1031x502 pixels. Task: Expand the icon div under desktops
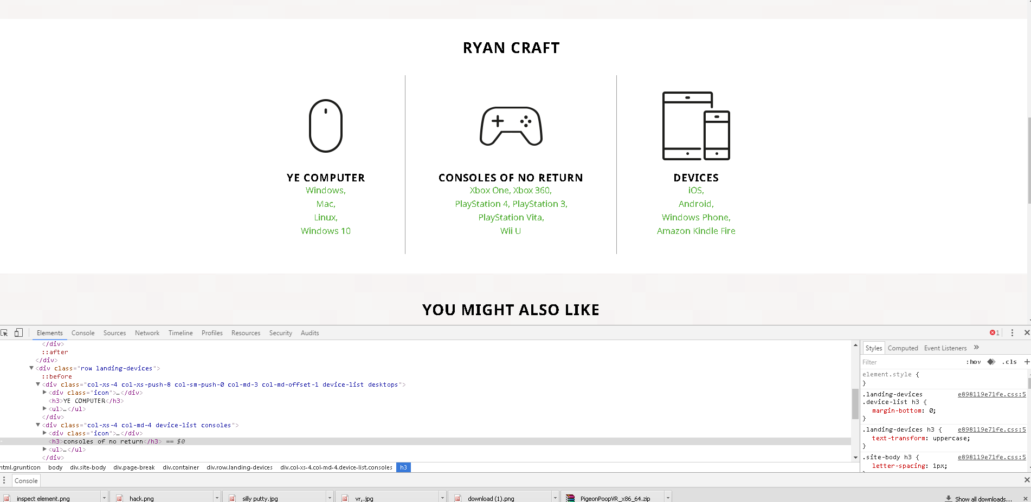(x=44, y=393)
